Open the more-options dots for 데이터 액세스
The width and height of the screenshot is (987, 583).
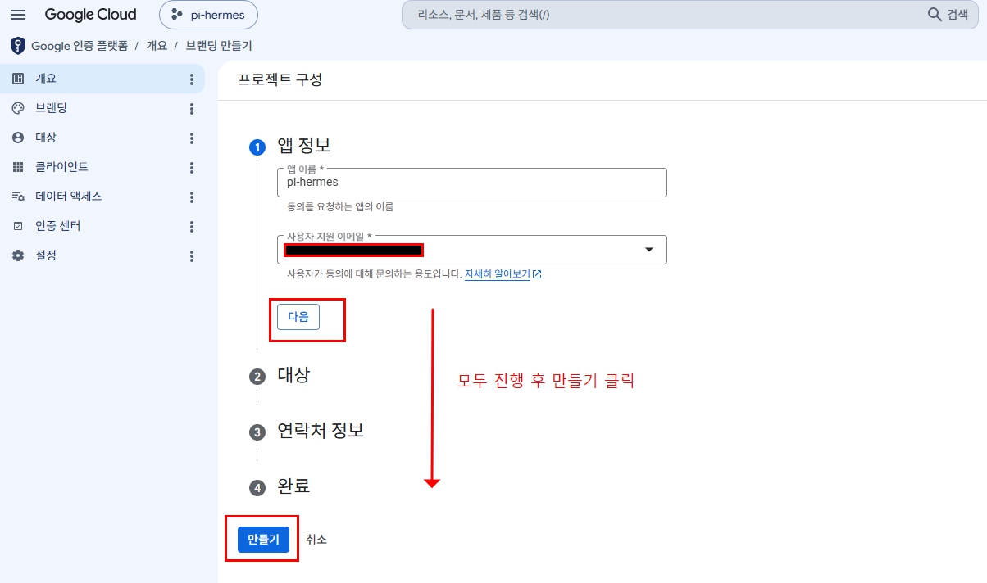192,197
